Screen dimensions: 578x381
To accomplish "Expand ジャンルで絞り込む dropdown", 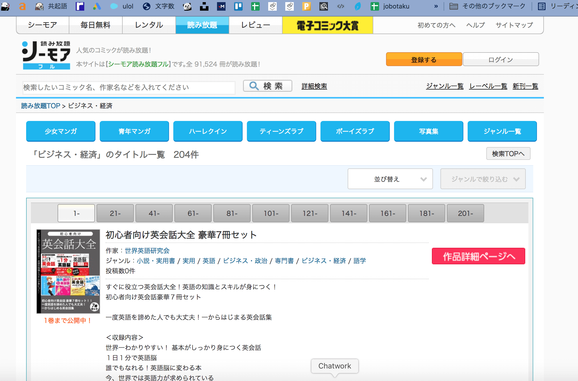I will coord(483,179).
